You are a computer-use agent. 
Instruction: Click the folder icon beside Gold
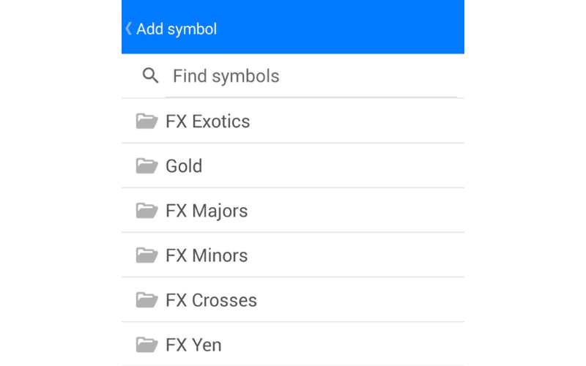[146, 165]
